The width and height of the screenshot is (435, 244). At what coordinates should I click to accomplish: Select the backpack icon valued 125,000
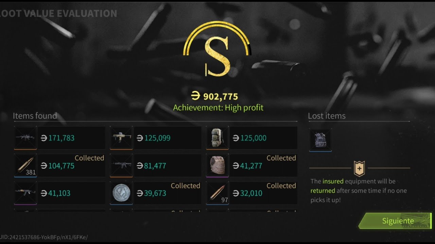[x=217, y=138]
